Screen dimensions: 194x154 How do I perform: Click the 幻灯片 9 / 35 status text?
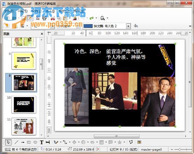pyautogui.click(x=124, y=149)
